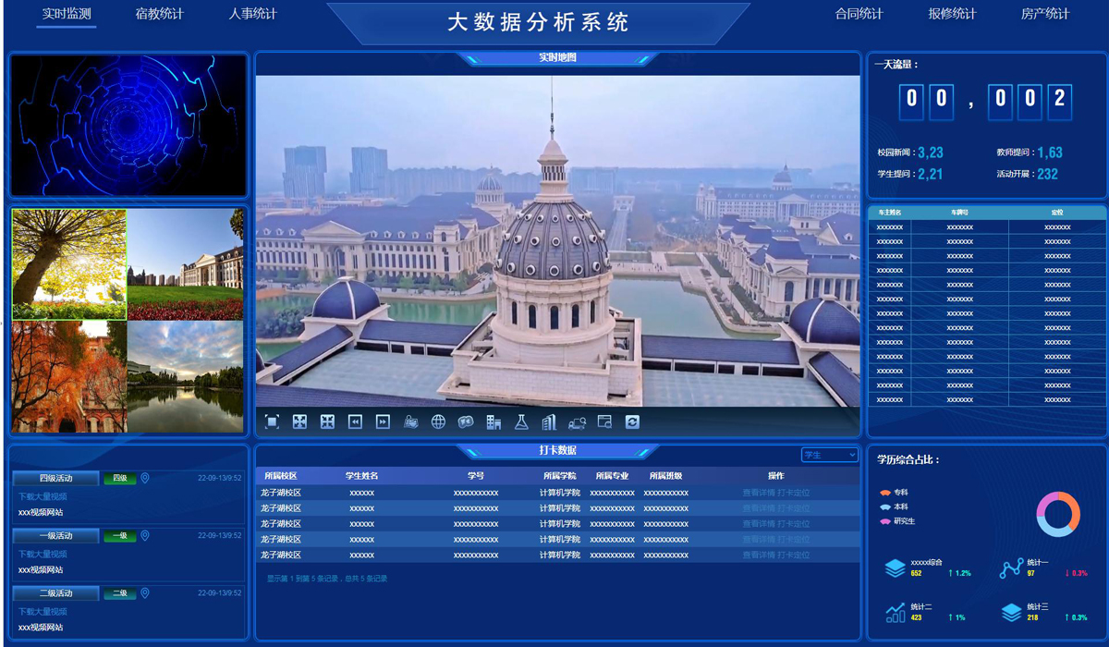The width and height of the screenshot is (1109, 647).
Task: Select the yellow tree campus thumbnail
Action: coord(69,264)
